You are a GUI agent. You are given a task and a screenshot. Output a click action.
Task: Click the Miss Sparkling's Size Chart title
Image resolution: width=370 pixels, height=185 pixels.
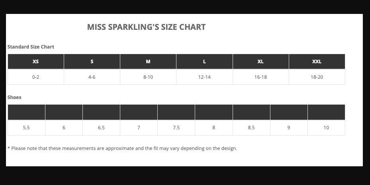click(146, 27)
